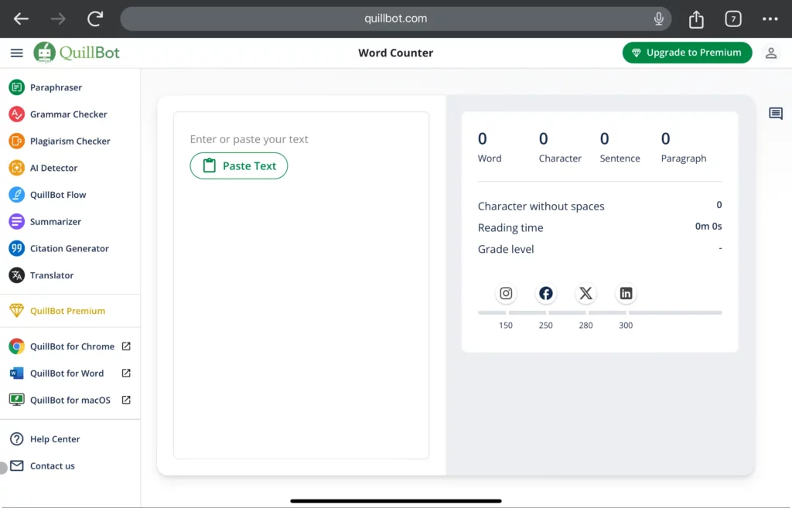Viewport: 792px width, 508px height.
Task: Click Character without spaces label
Action: pos(541,206)
